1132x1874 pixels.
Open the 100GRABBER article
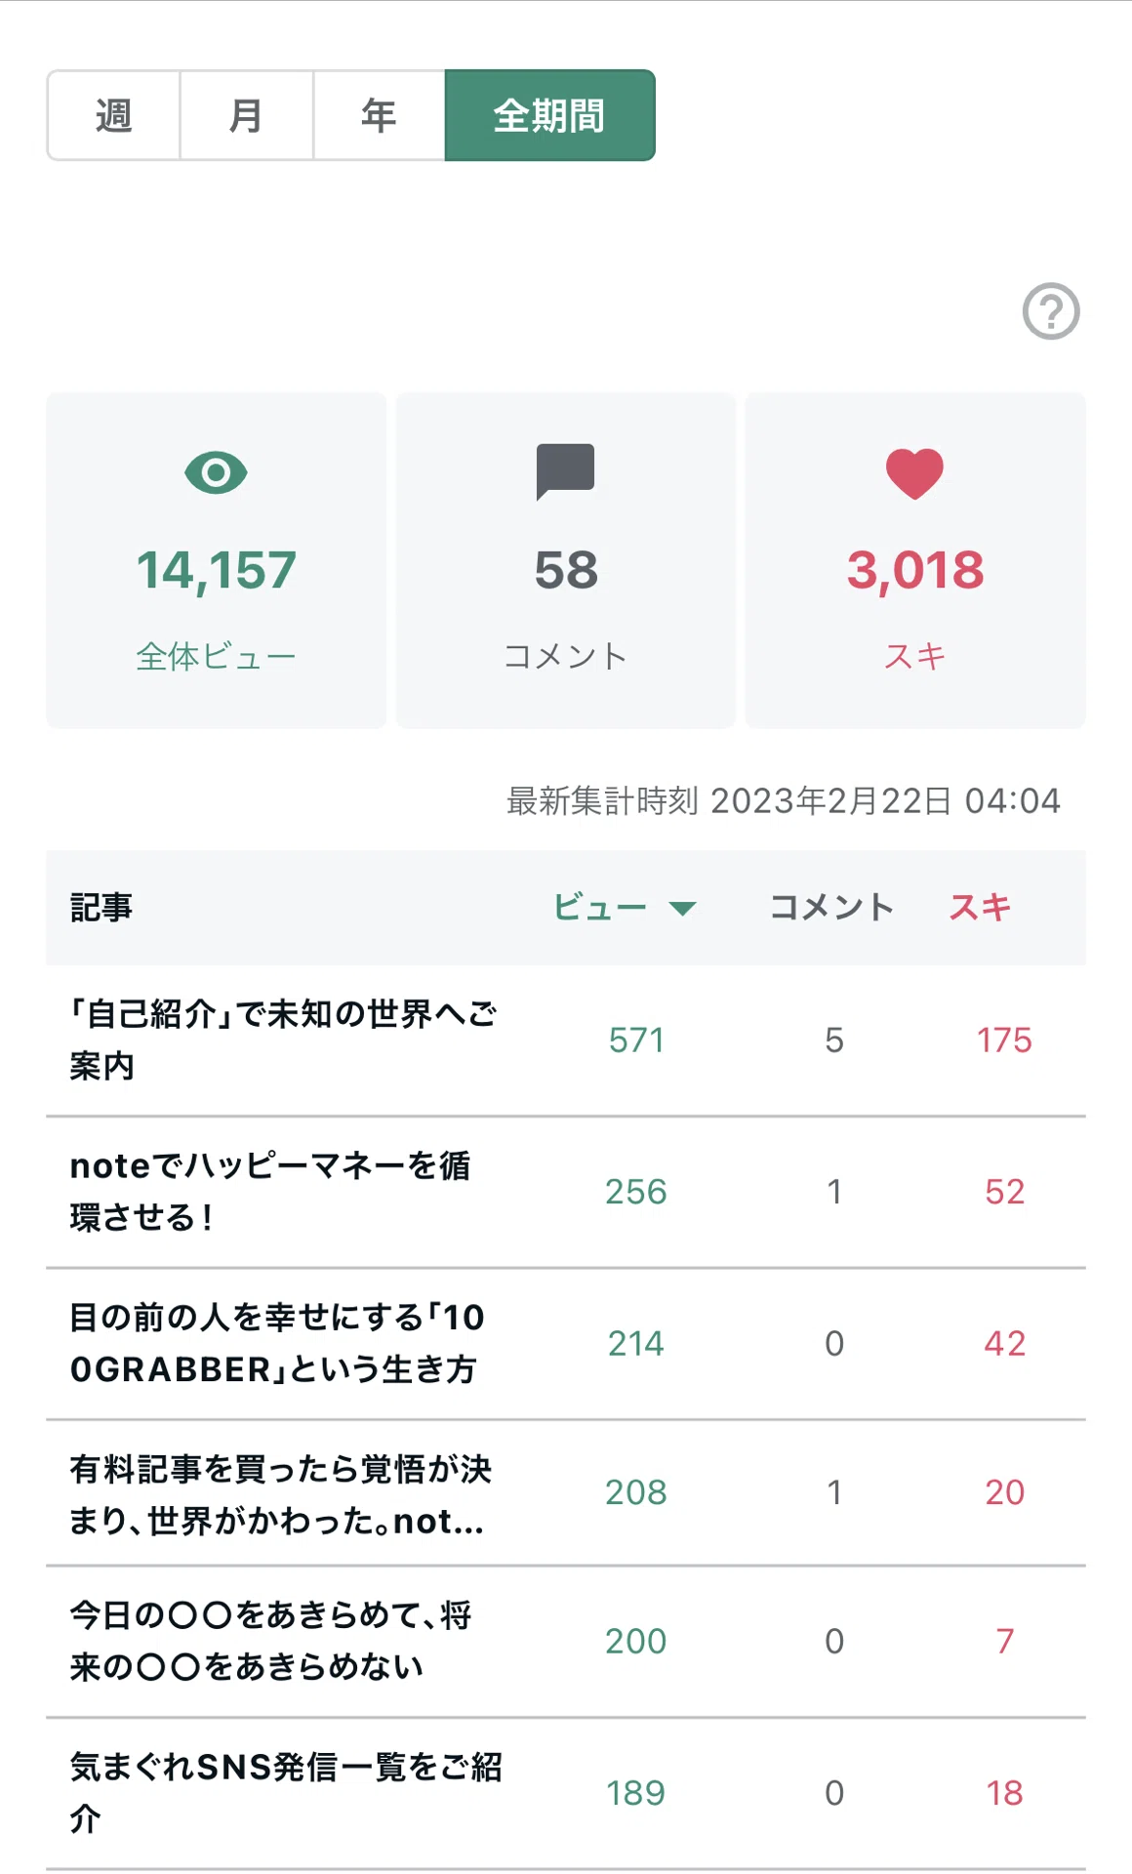[277, 1343]
